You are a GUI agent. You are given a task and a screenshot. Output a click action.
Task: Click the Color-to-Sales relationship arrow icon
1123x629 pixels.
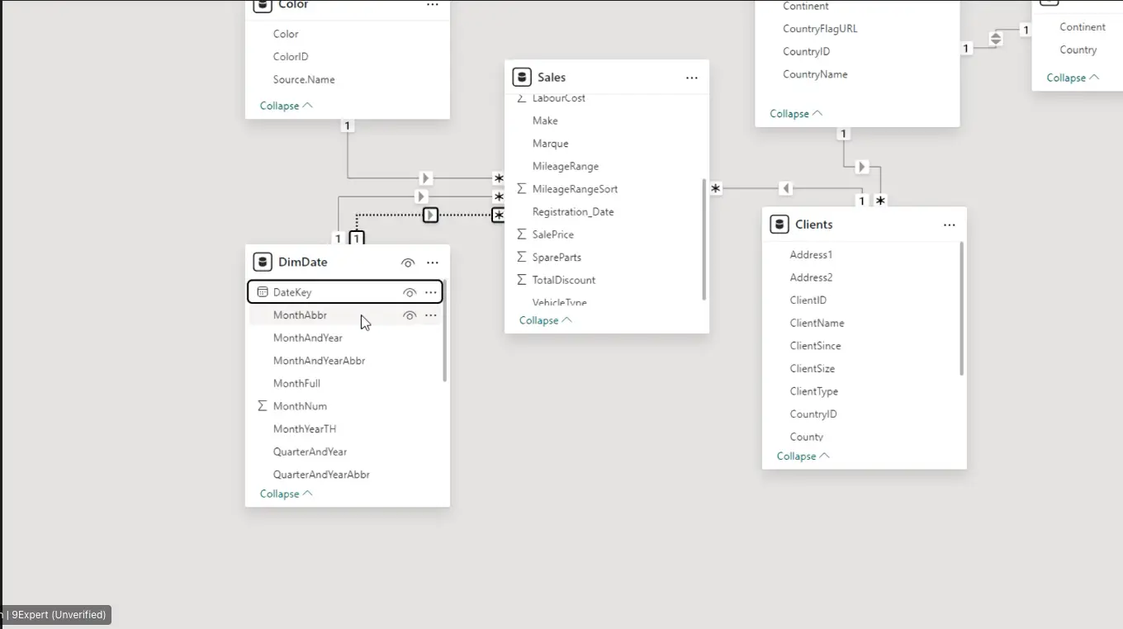425,178
